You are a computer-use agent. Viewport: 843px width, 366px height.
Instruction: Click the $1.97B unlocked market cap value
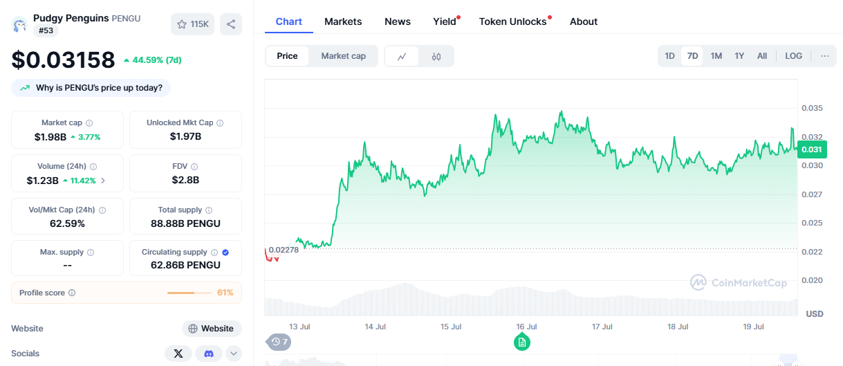(x=185, y=137)
